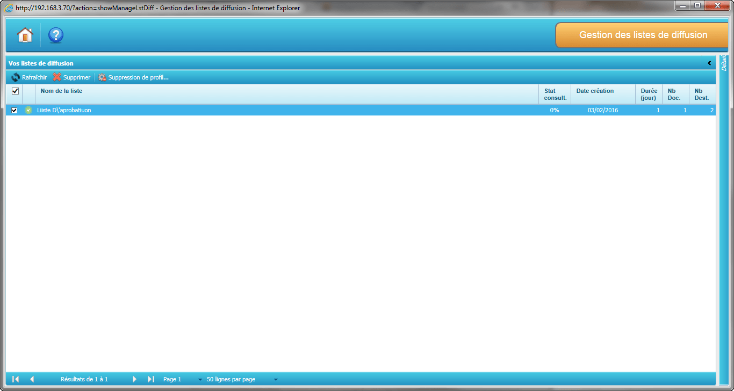Screen dimensions: 734x391
Task: Open Suppression de profil gear icon
Action: pyautogui.click(x=102, y=77)
